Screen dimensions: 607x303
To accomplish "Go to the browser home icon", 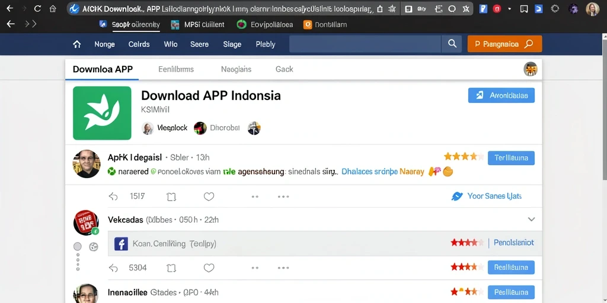I will (x=53, y=8).
